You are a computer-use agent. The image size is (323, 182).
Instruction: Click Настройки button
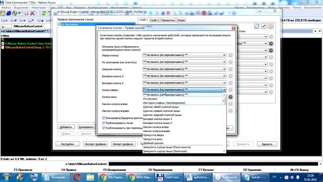pos(68,144)
